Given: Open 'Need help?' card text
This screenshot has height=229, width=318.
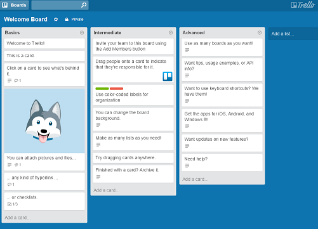Looking at the screenshot, I should pos(196,159).
